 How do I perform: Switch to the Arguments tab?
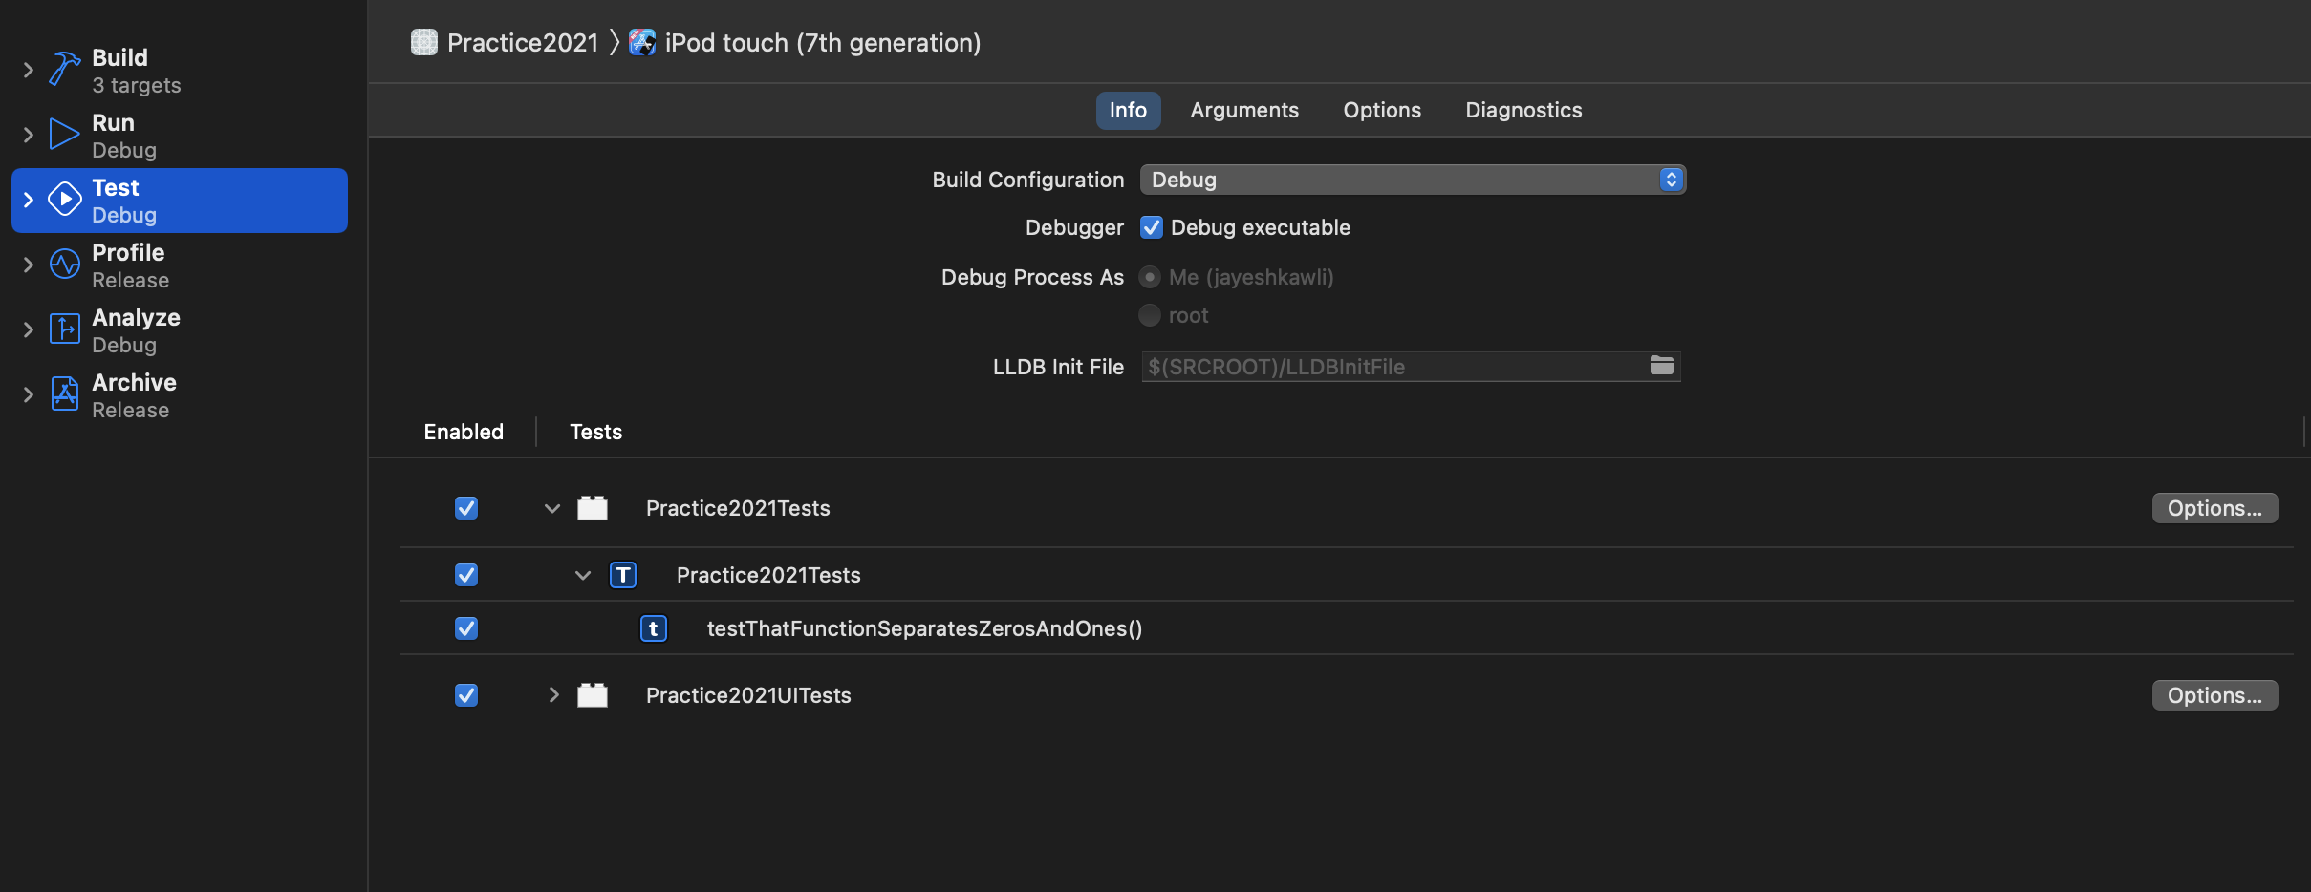pyautogui.click(x=1244, y=110)
